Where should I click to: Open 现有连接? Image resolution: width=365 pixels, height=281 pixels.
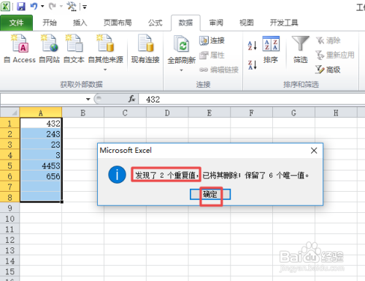coord(145,49)
